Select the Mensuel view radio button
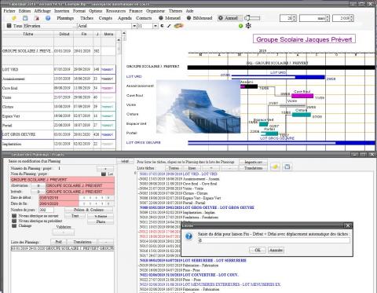 coord(161,18)
